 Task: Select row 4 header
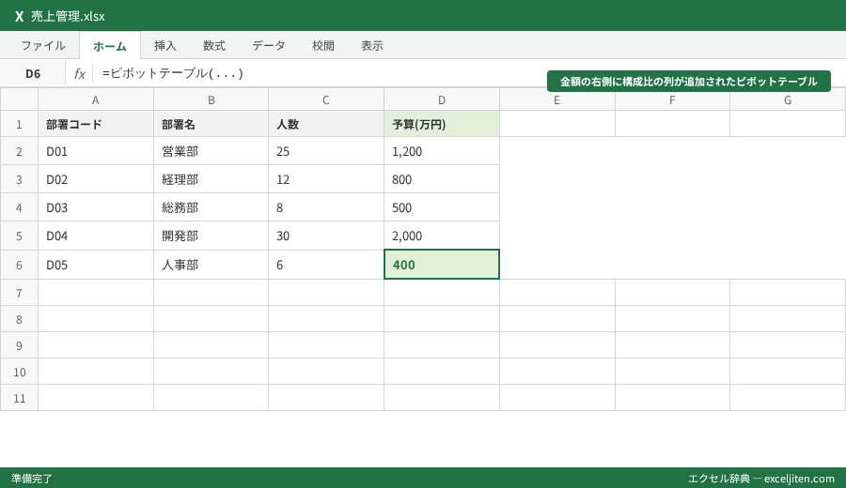click(19, 206)
